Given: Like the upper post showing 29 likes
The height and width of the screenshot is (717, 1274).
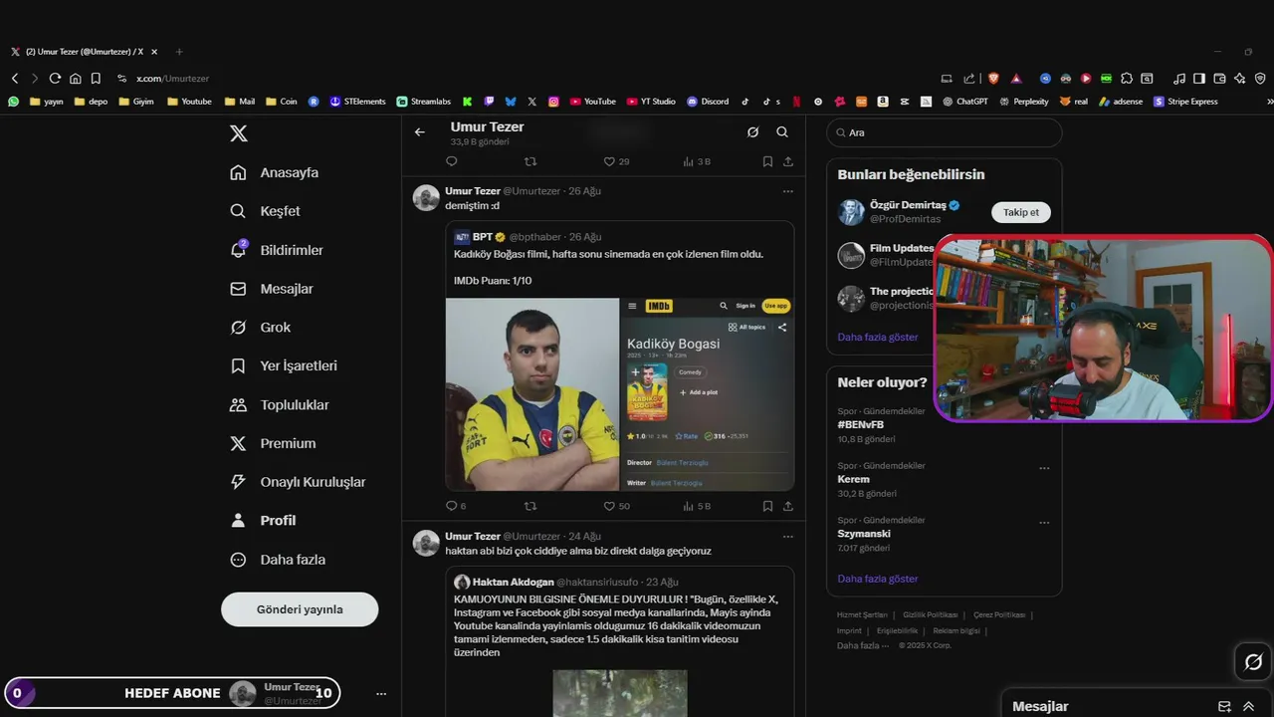Looking at the screenshot, I should pos(617,161).
